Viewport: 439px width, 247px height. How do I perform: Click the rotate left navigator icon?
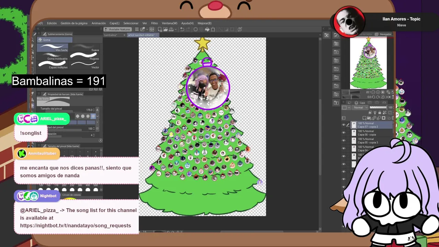(x=373, y=97)
